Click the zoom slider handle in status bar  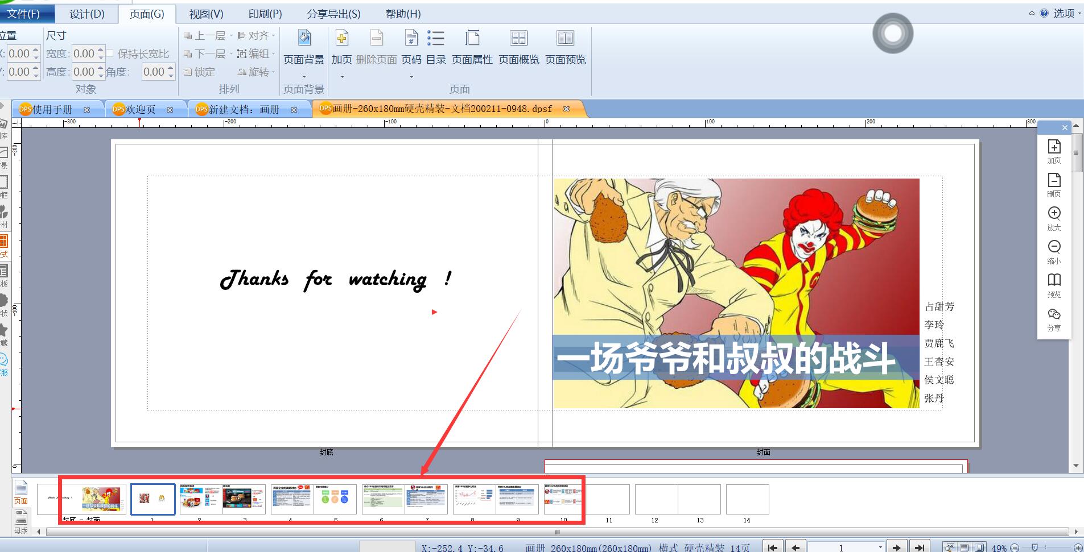[x=1034, y=547]
